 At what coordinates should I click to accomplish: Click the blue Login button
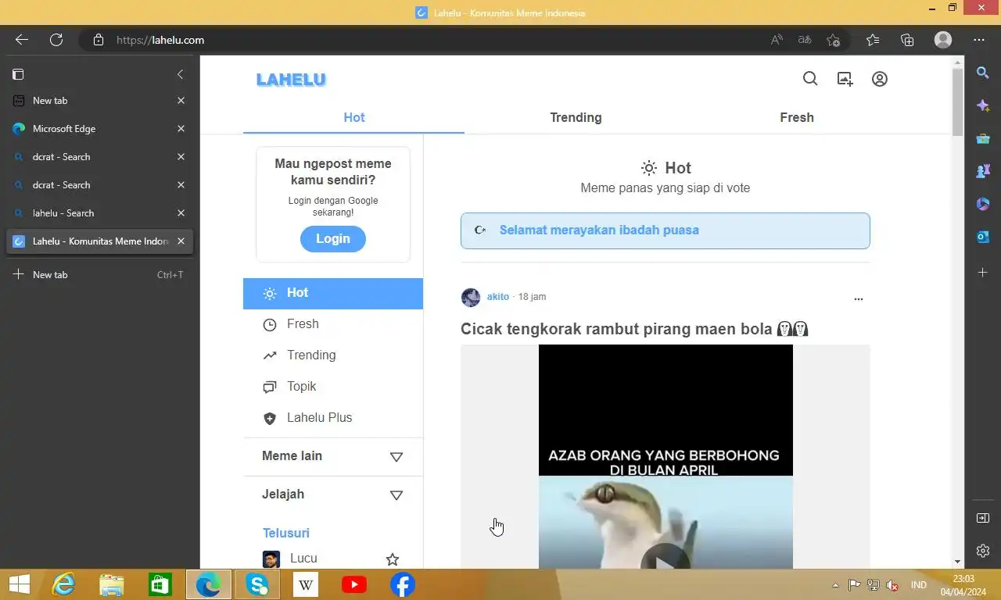(333, 239)
